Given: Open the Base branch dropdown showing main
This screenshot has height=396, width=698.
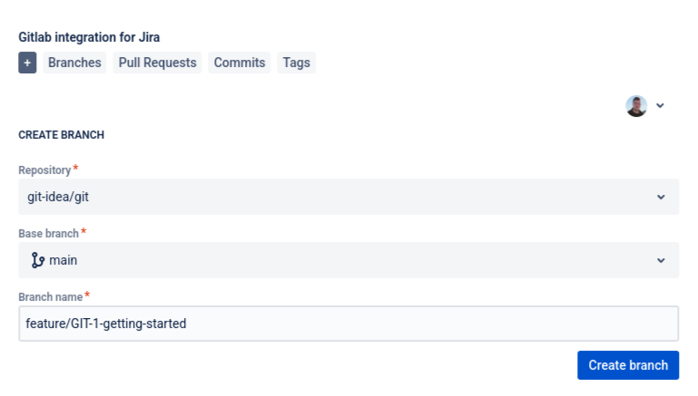Looking at the screenshot, I should pyautogui.click(x=336, y=260).
